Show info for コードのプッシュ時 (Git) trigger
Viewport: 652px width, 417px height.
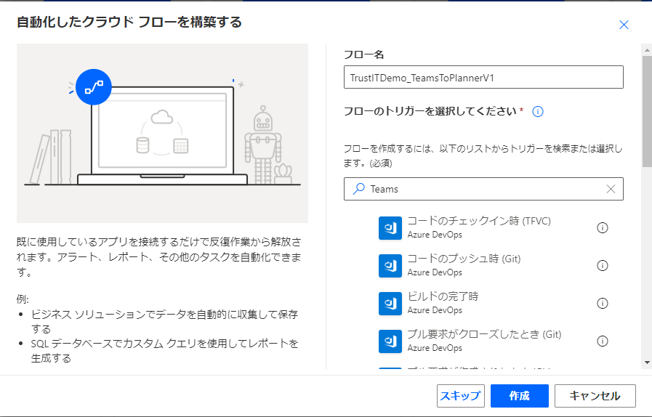[602, 266]
